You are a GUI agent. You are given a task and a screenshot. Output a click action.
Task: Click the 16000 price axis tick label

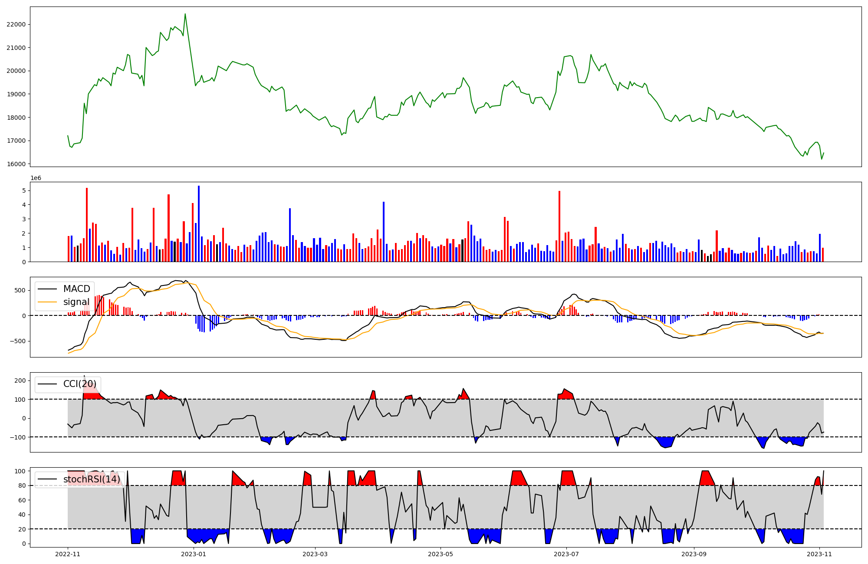[16, 164]
